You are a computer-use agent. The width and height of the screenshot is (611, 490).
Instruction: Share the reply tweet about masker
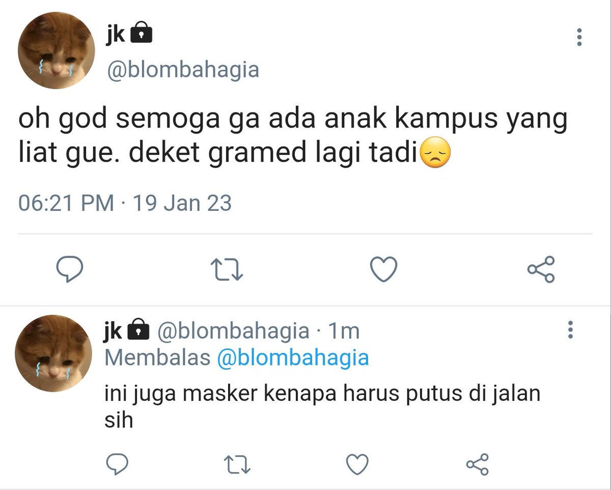pyautogui.click(x=478, y=464)
